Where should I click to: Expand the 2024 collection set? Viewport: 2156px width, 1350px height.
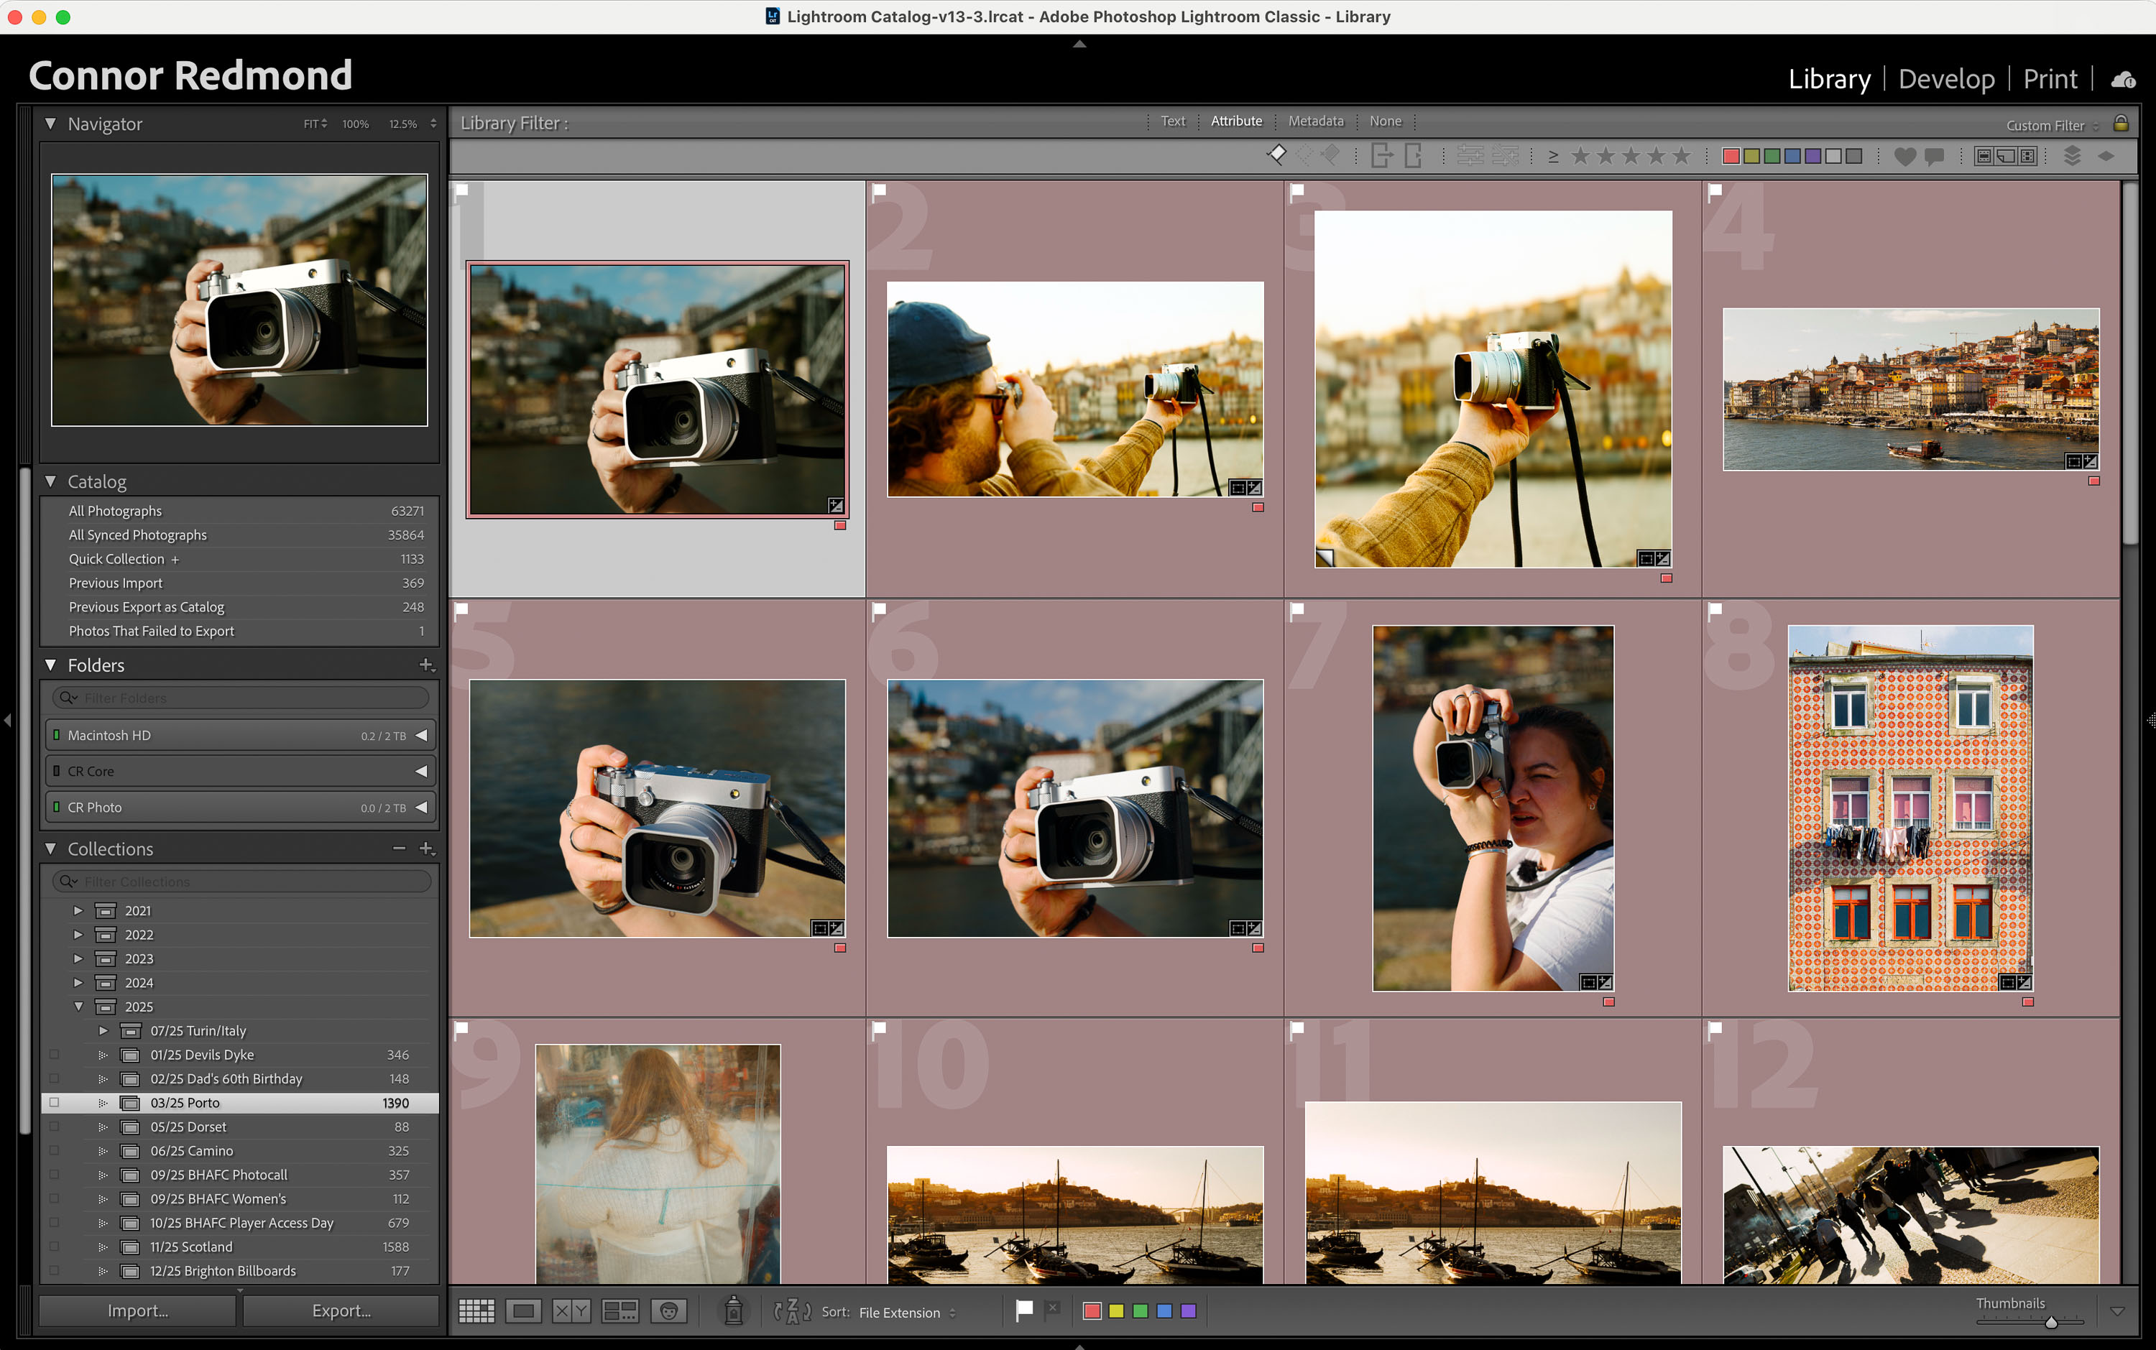78,982
